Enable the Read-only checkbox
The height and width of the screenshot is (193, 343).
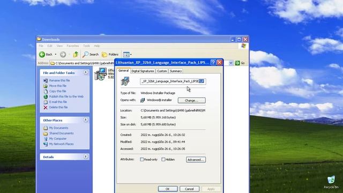(141, 160)
